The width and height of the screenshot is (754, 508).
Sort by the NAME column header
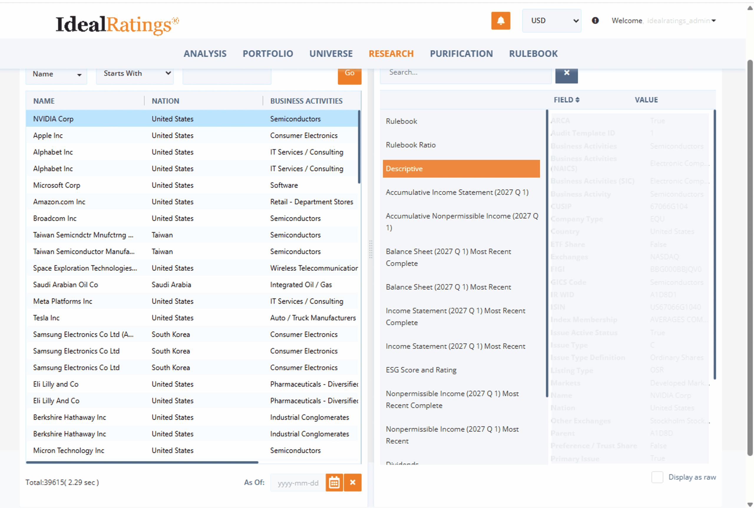coord(44,101)
